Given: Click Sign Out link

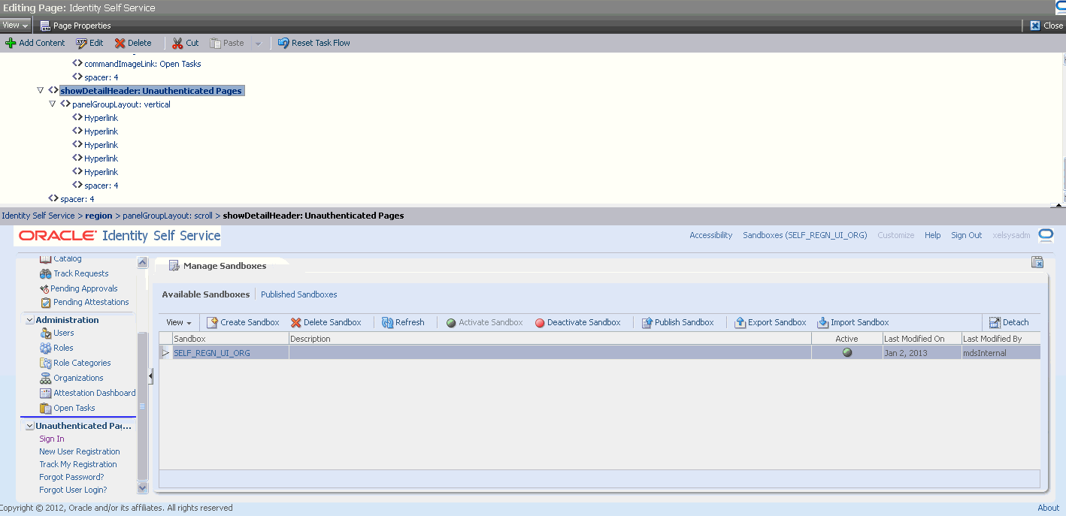Looking at the screenshot, I should 966,235.
